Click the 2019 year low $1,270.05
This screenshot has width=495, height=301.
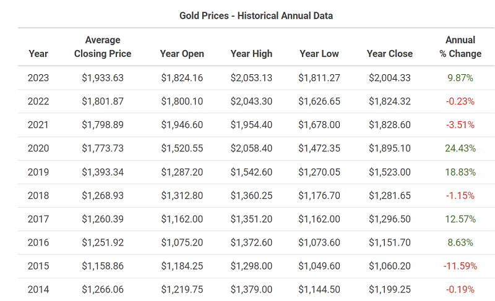(319, 172)
